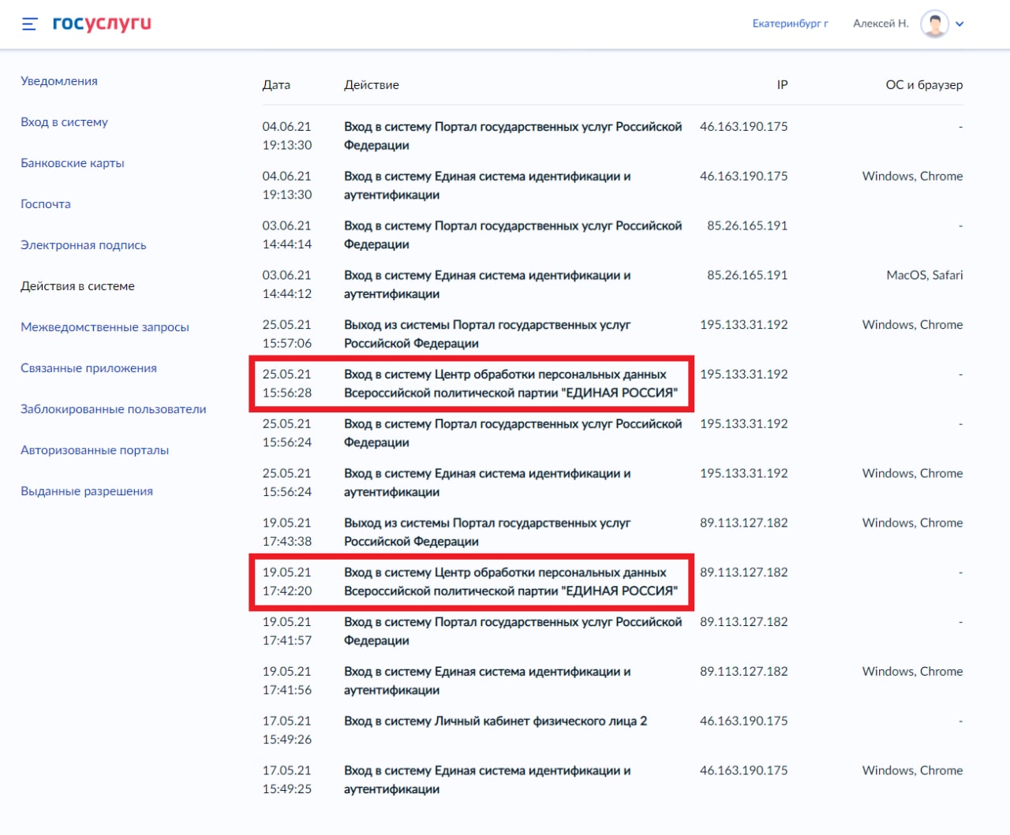Open Авторизованные порталы
The image size is (1010, 835).
[95, 450]
